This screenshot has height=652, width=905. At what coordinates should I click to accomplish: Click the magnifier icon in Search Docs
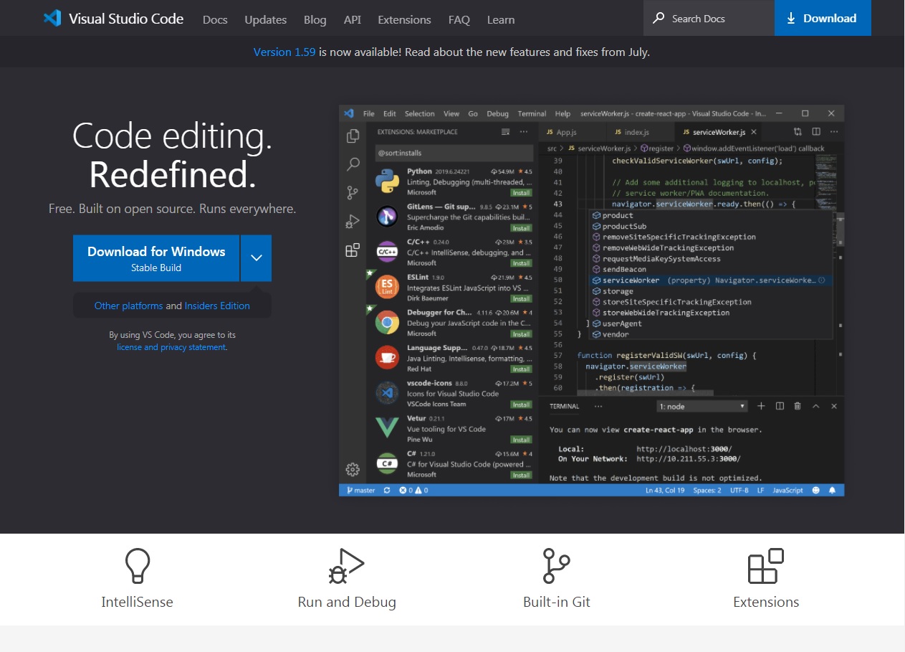tap(658, 19)
